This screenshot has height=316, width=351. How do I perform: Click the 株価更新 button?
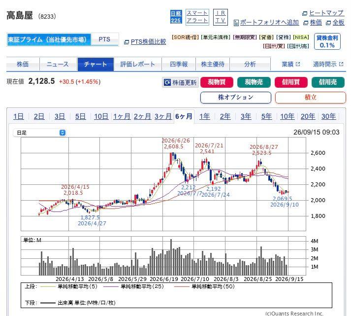click(180, 82)
